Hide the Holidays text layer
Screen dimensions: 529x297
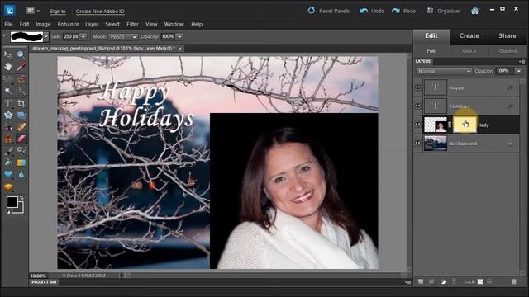coord(417,106)
